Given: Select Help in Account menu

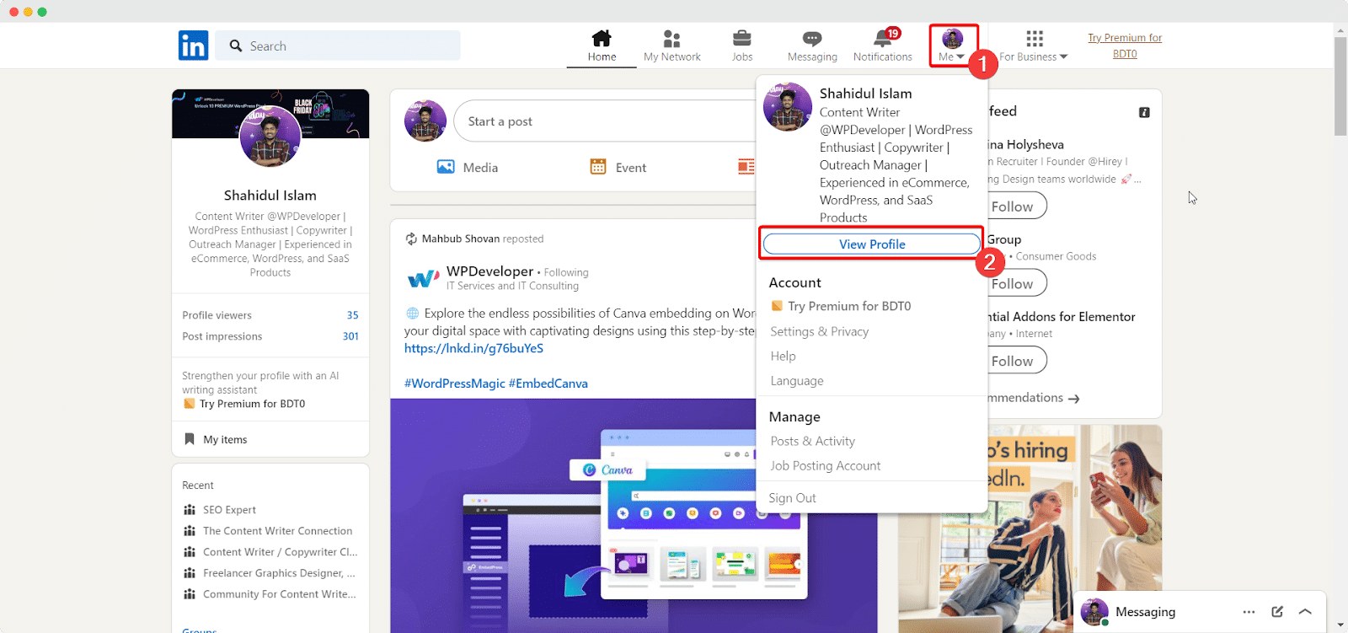Looking at the screenshot, I should 783,356.
